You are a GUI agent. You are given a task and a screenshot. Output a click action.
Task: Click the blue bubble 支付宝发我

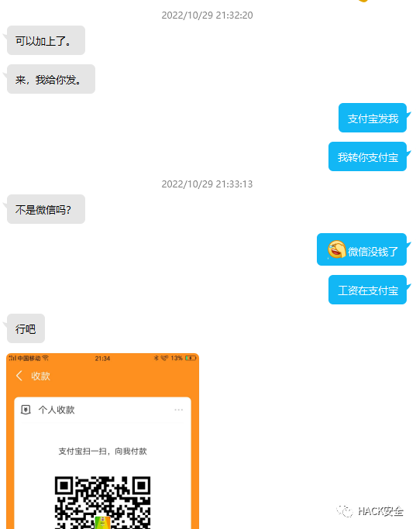(373, 118)
